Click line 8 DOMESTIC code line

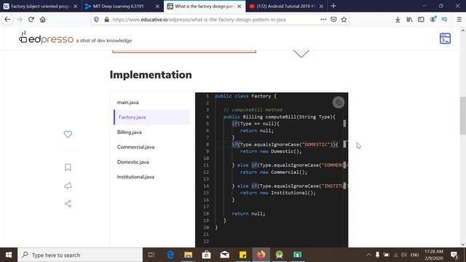(x=285, y=145)
